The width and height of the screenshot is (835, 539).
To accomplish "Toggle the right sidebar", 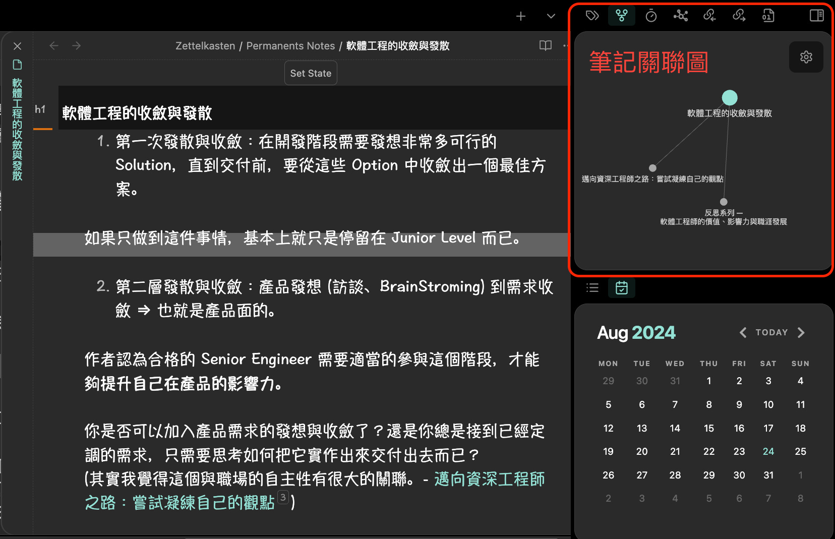I will click(x=816, y=16).
